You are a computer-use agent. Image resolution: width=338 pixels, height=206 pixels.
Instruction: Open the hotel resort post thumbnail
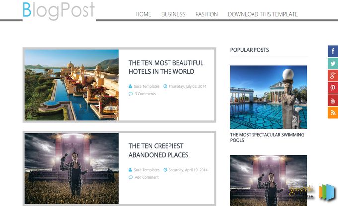point(72,85)
